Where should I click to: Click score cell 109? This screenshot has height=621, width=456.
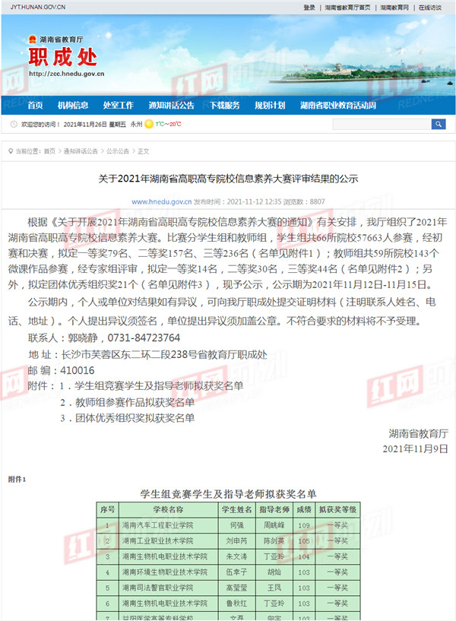pyautogui.click(x=304, y=525)
